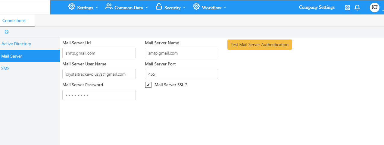Click the KT user avatar

click(x=374, y=8)
